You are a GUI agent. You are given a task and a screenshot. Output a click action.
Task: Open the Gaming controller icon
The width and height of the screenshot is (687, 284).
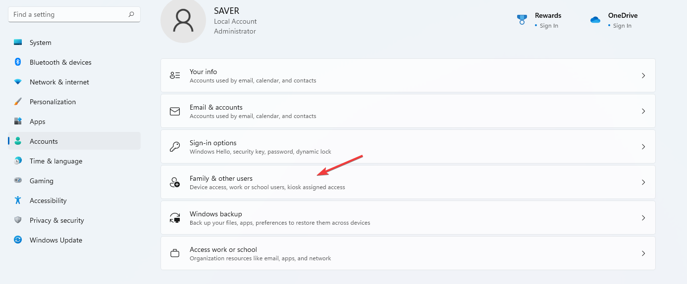[x=18, y=181]
